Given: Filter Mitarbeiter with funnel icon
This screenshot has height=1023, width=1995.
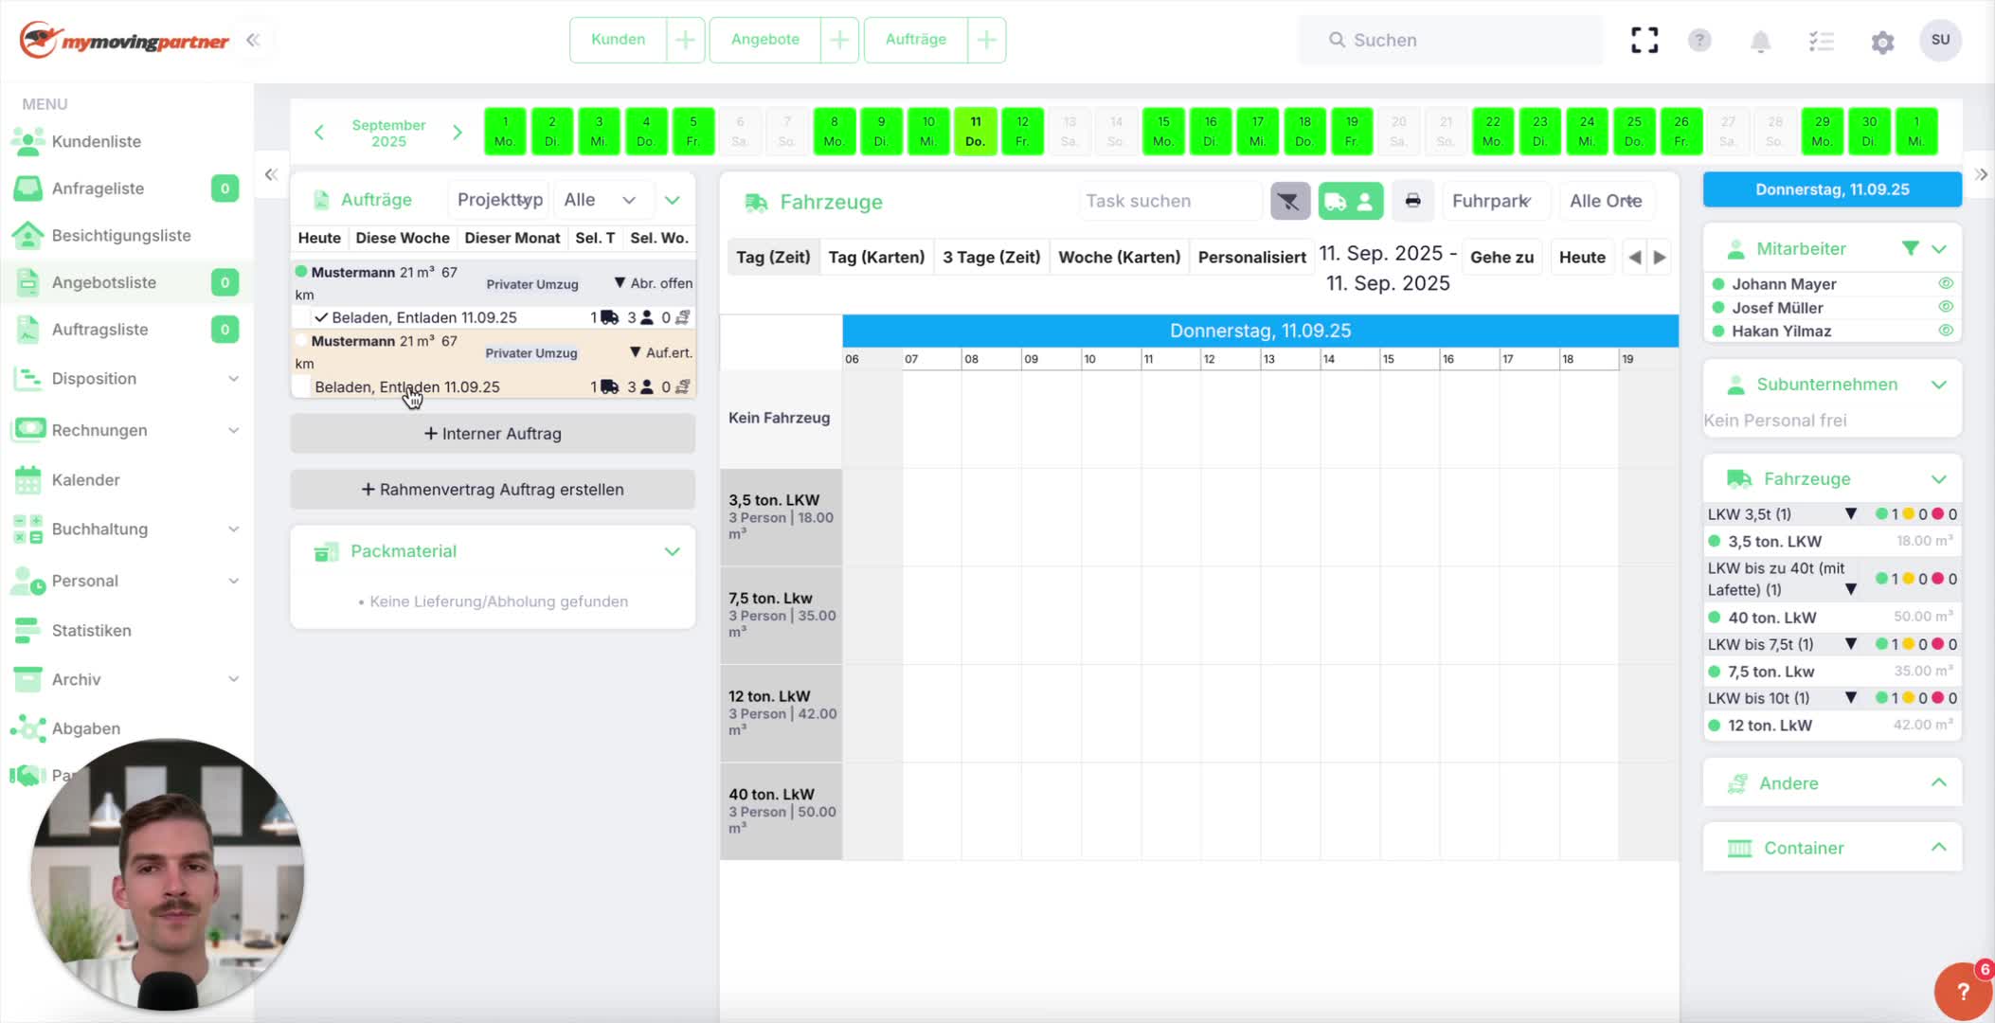Looking at the screenshot, I should 1910,248.
